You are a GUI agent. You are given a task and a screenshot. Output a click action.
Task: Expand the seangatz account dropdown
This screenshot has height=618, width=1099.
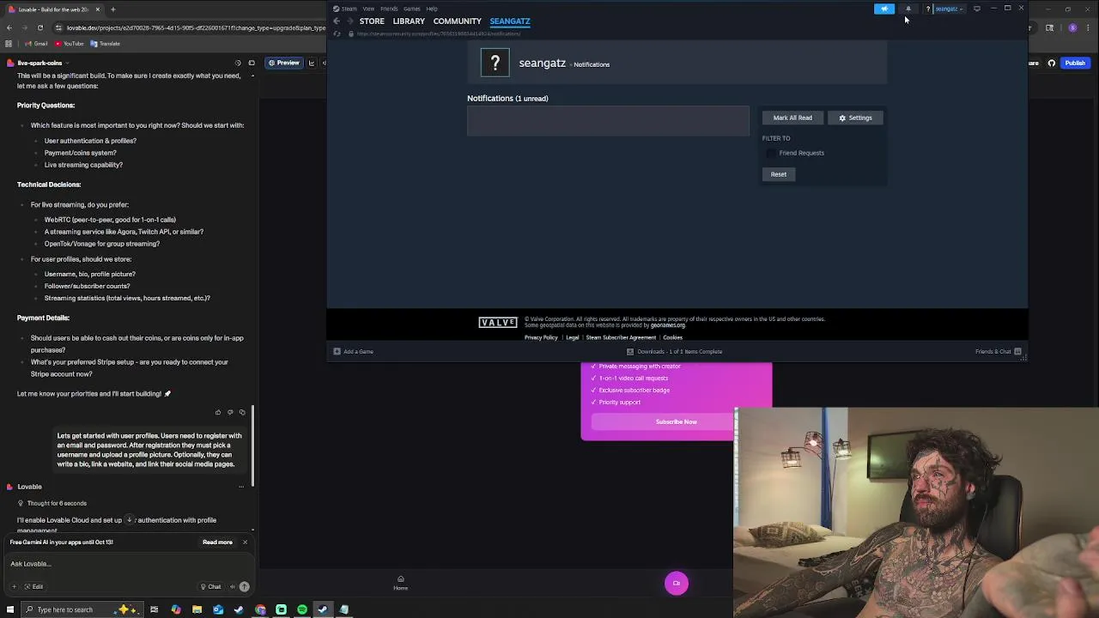point(949,9)
